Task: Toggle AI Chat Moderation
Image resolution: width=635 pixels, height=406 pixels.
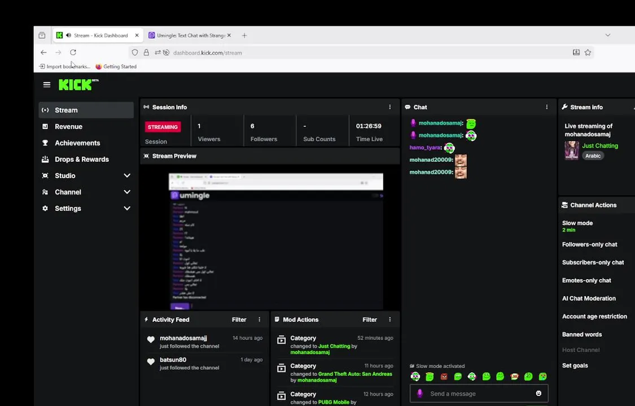Action: 589,298
